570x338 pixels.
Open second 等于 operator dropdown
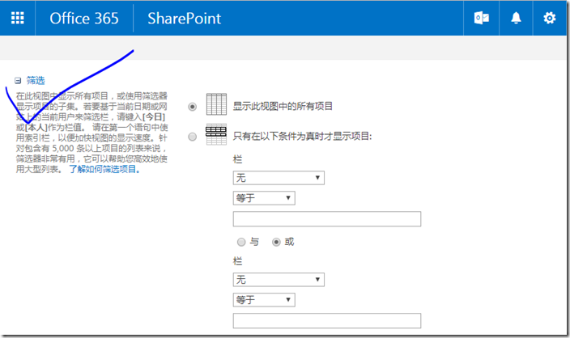tap(264, 300)
